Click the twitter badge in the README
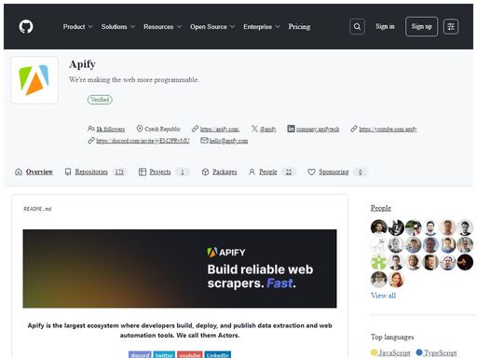Viewport: 477px width, 358px height. click(x=164, y=354)
